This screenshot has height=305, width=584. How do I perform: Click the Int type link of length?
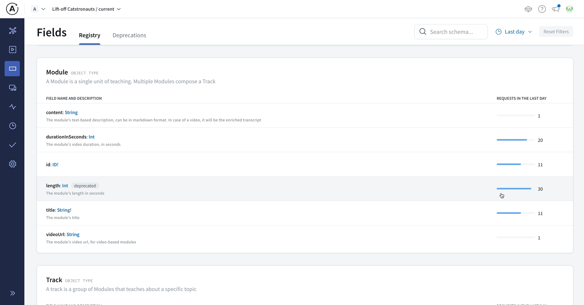(x=65, y=186)
